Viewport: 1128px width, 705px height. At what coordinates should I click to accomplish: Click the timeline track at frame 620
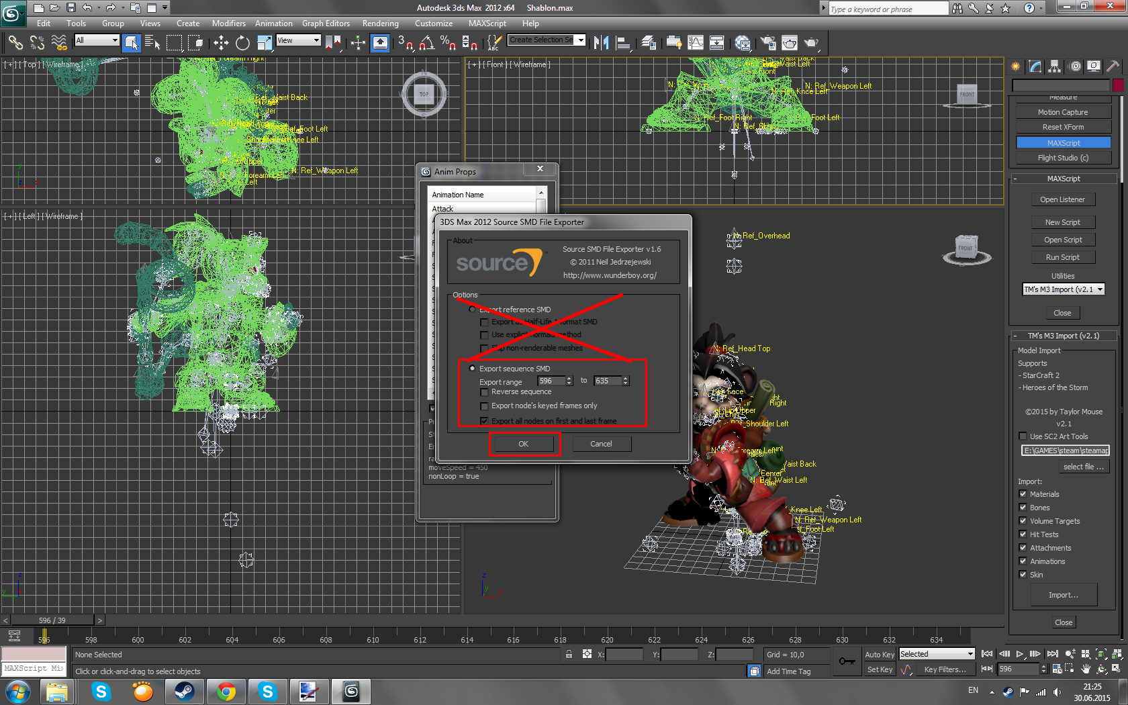[x=607, y=636]
